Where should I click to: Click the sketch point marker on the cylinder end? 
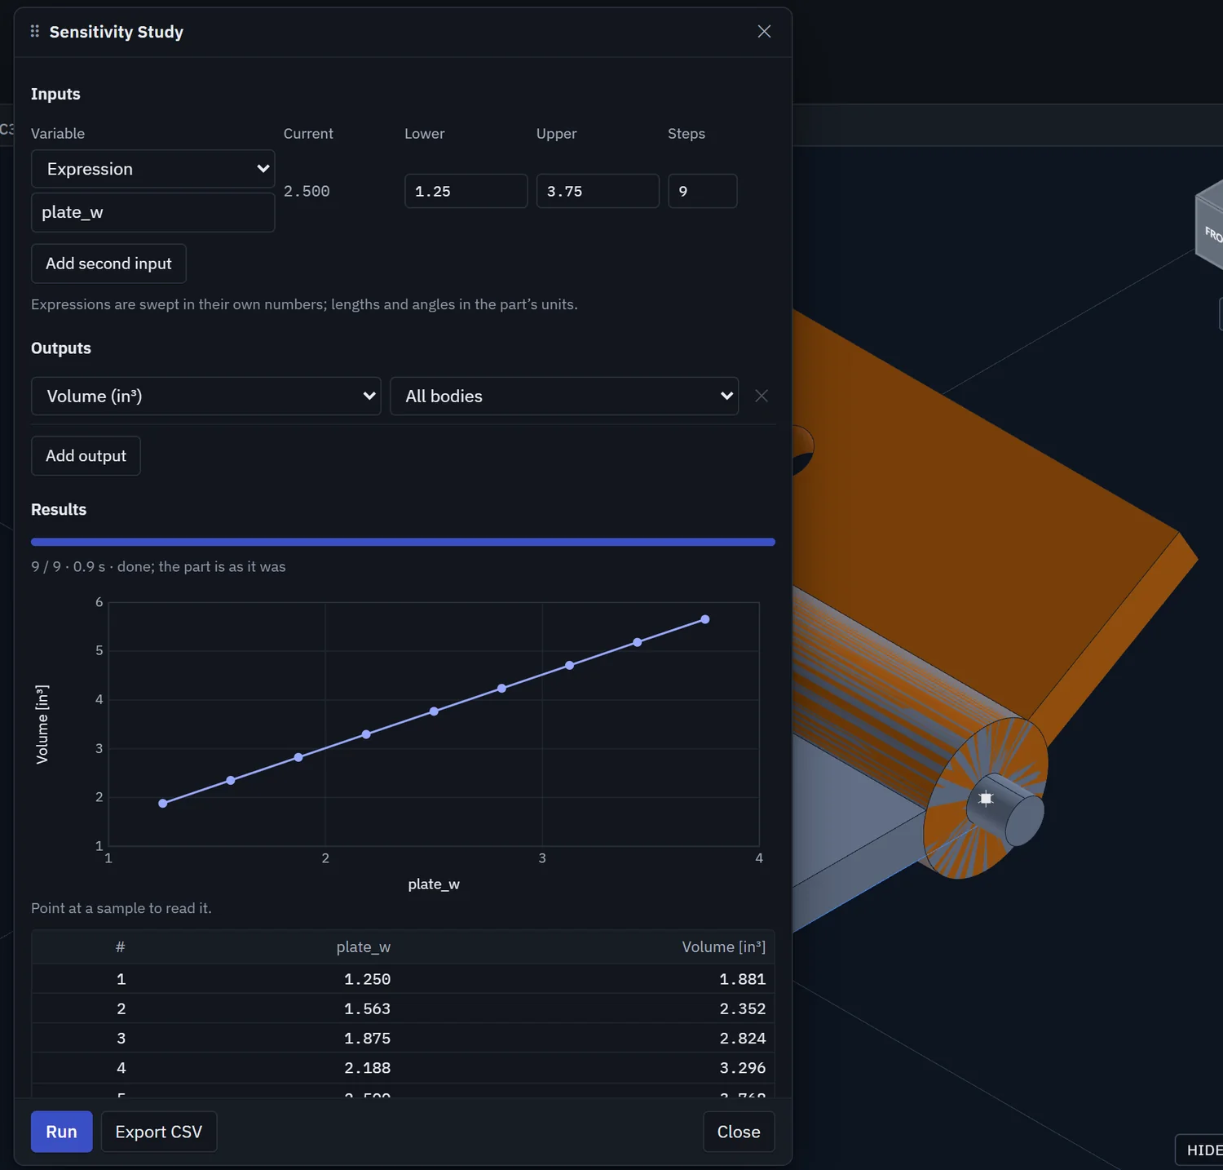[986, 799]
